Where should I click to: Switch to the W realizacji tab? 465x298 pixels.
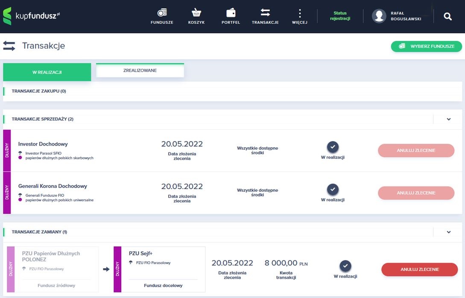[47, 72]
